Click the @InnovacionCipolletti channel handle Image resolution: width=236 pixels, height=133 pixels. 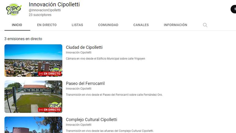pyautogui.click(x=45, y=10)
